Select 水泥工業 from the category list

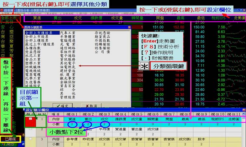click(x=32, y=55)
